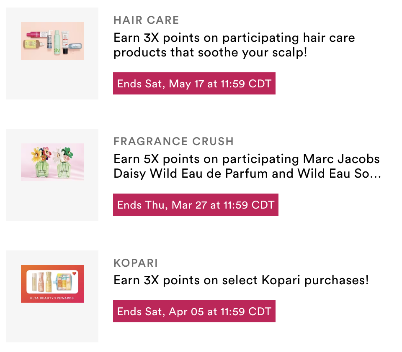Click the right daisy perfume bottle
The image size is (402, 352).
[x=63, y=162]
